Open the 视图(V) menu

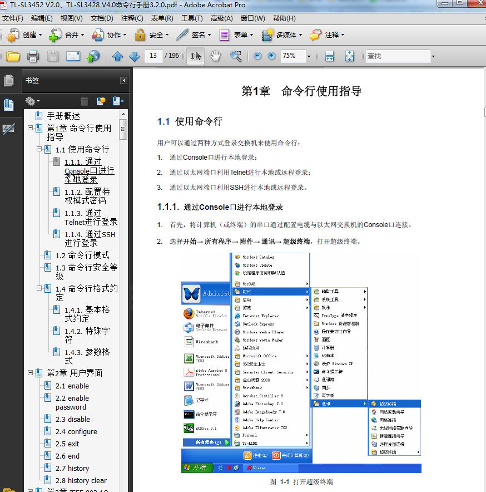click(72, 18)
